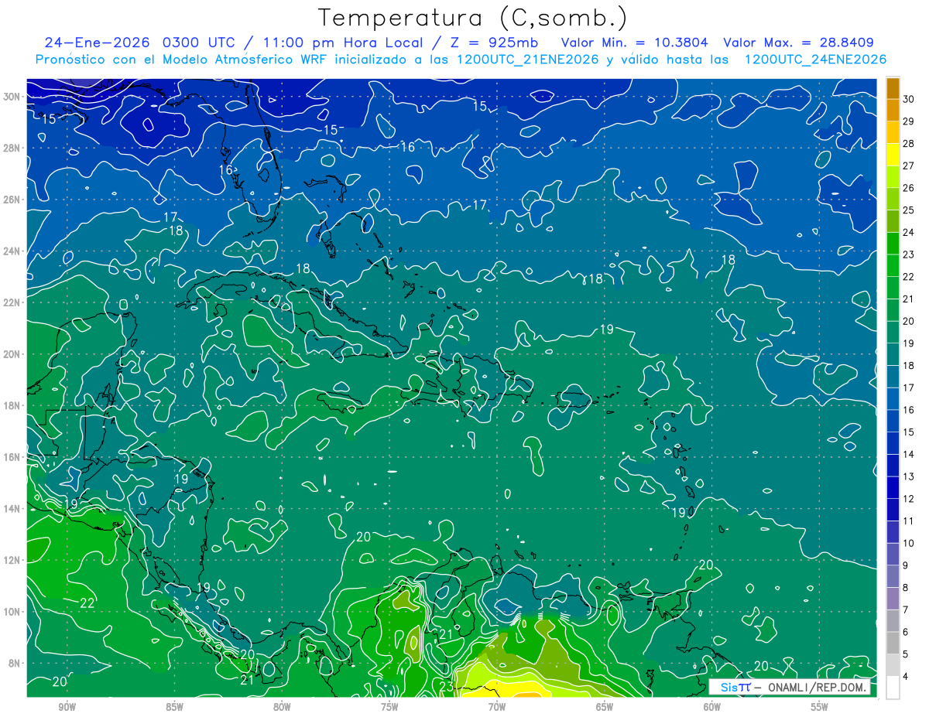Click the "Valor Max. = 28.8409" text
Viewport: 929px width, 717px height.
click(x=799, y=43)
